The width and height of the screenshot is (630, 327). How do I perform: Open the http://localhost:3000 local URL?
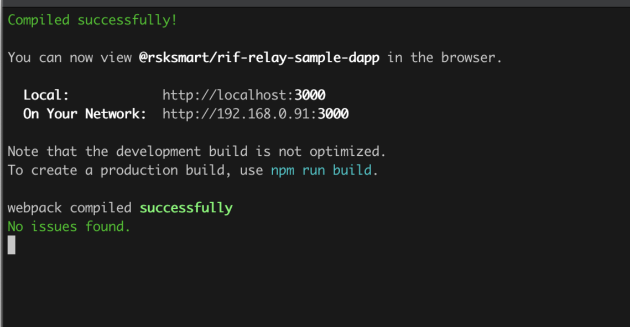click(243, 95)
